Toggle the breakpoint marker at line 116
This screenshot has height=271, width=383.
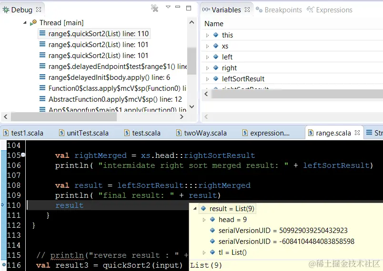click(3, 265)
